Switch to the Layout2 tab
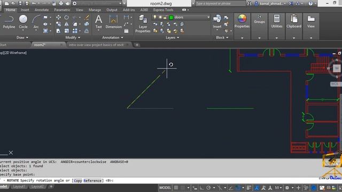 pos(37,187)
